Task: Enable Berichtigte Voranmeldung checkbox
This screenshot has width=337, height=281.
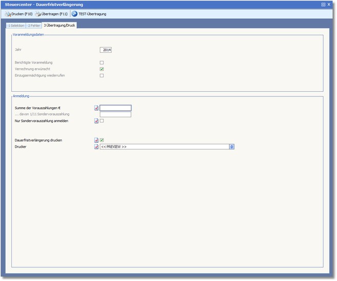Action: click(x=102, y=63)
